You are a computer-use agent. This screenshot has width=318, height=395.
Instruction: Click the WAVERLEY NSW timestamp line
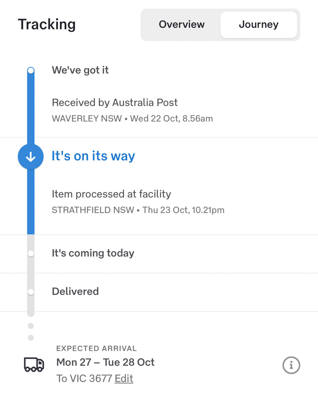(132, 118)
